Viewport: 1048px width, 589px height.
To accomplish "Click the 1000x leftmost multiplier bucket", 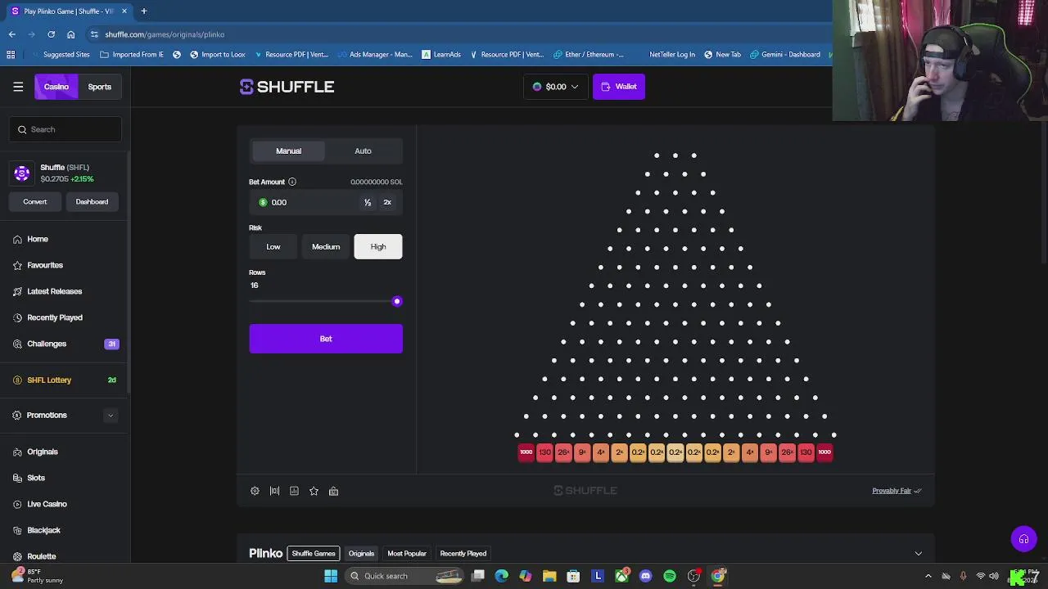I will (x=526, y=452).
